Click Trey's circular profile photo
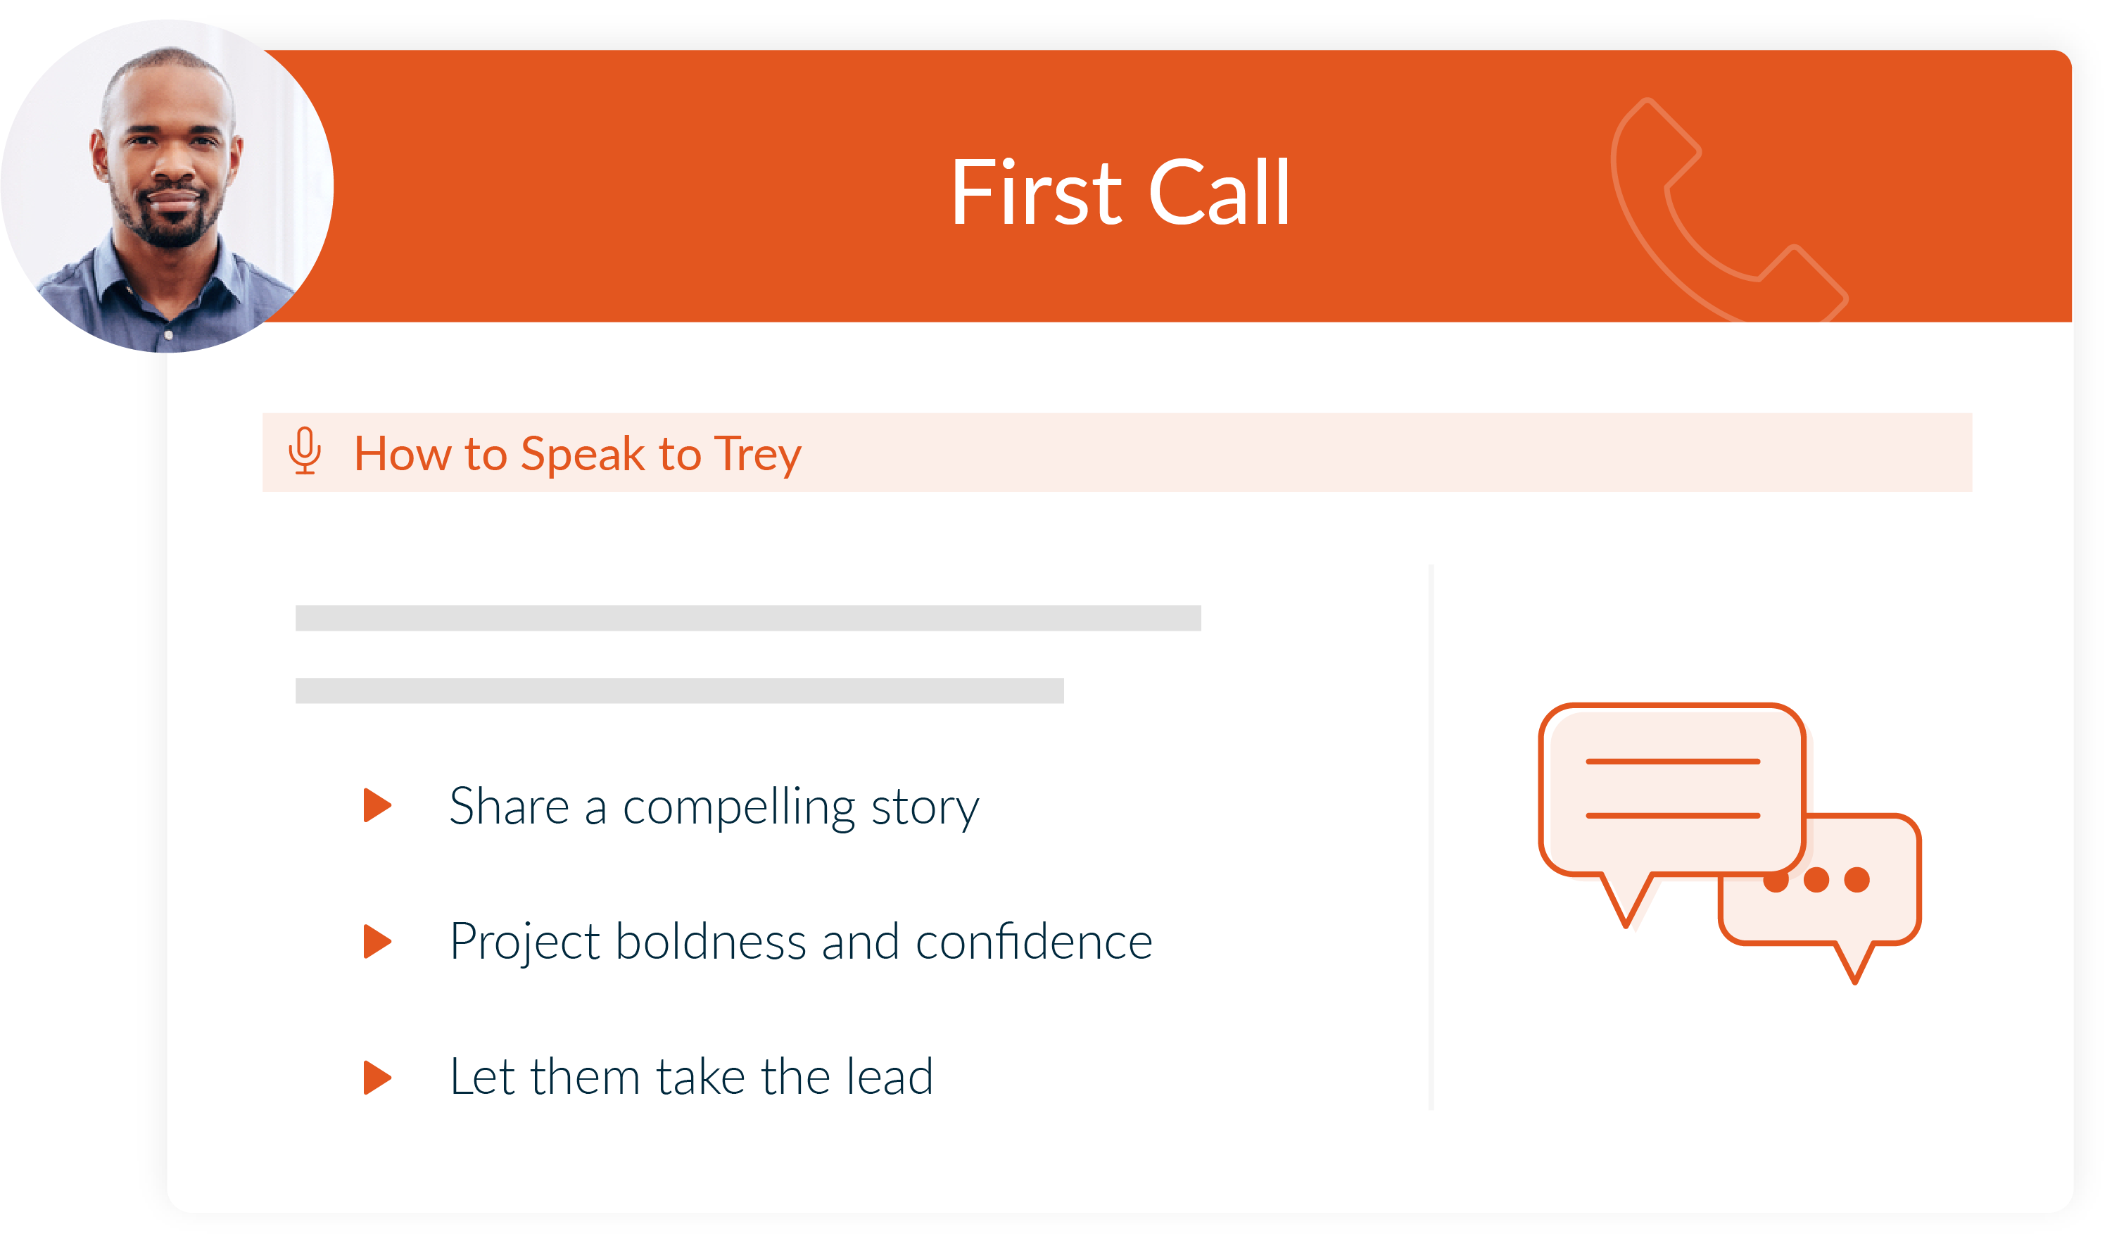The image size is (2119, 1248). pyautogui.click(x=167, y=186)
